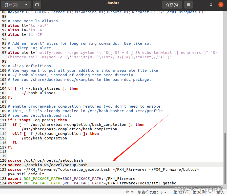Open the line and column position dropdown

190,192
